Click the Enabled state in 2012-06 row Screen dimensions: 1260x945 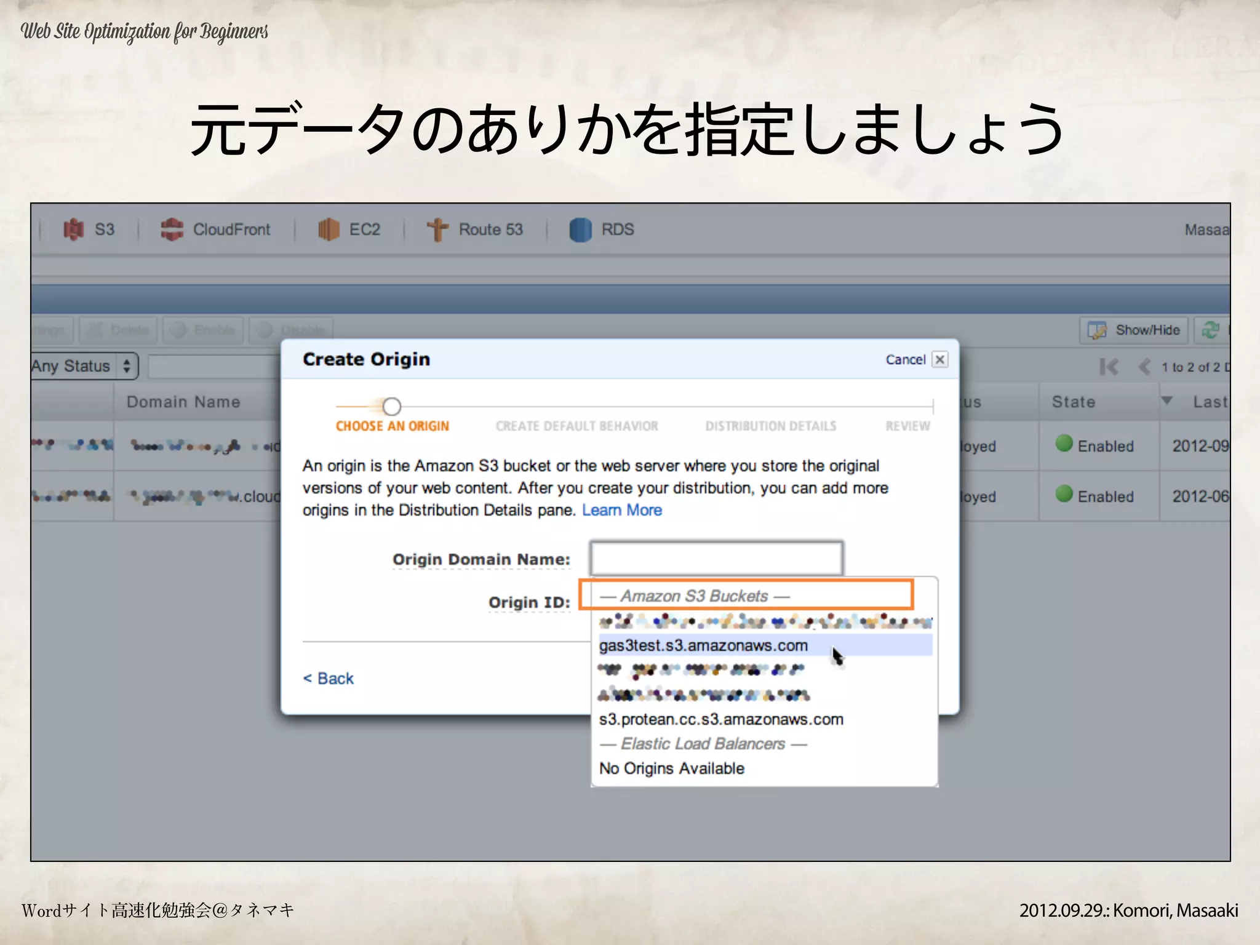pos(1095,496)
